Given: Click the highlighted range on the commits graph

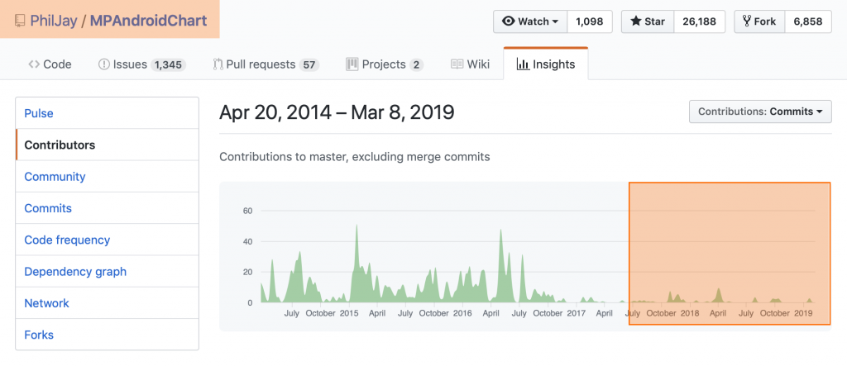Looking at the screenshot, I should coord(729,254).
